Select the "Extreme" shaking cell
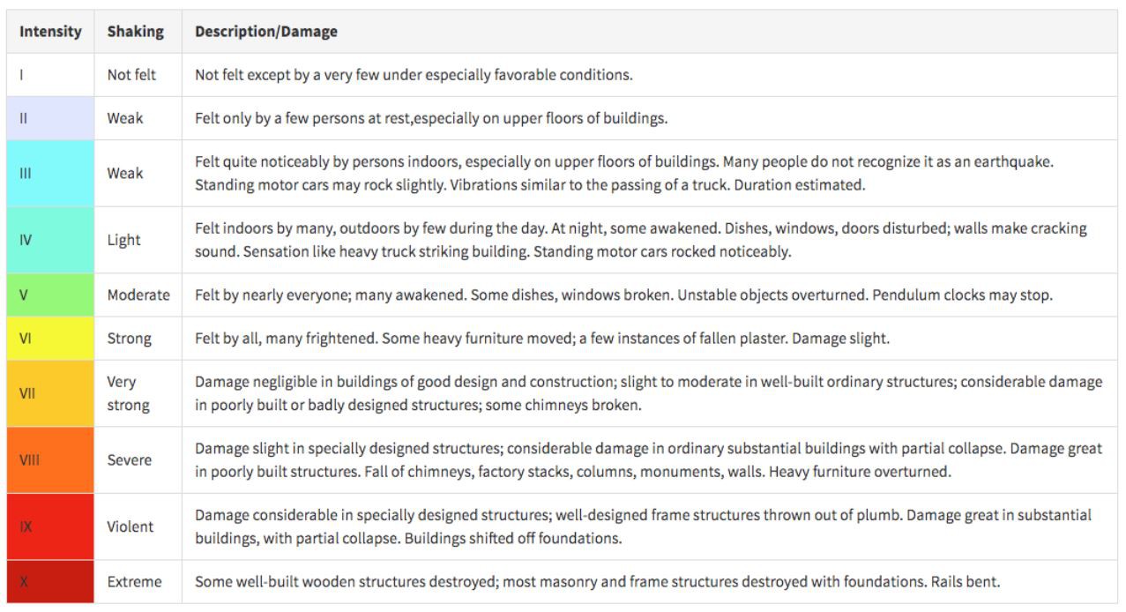 pos(134,582)
